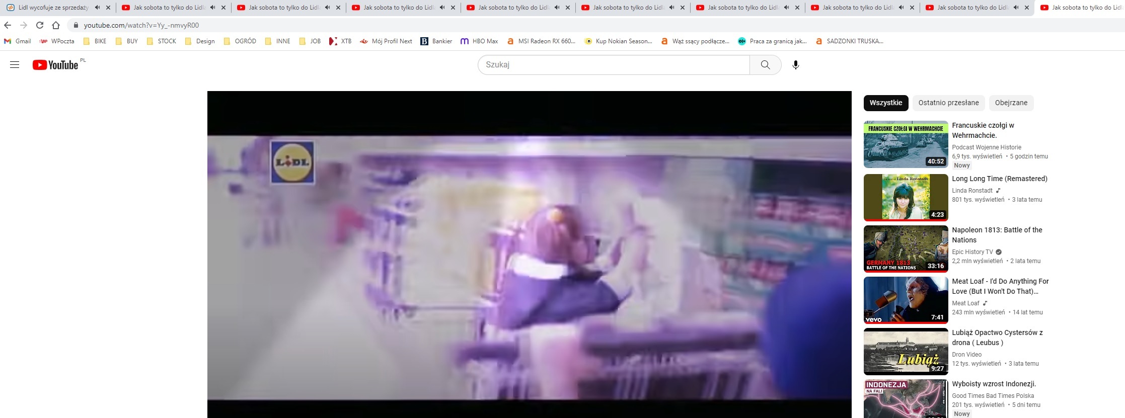Open the Mój Profil Next bookmark
The image size is (1125, 418).
click(386, 41)
